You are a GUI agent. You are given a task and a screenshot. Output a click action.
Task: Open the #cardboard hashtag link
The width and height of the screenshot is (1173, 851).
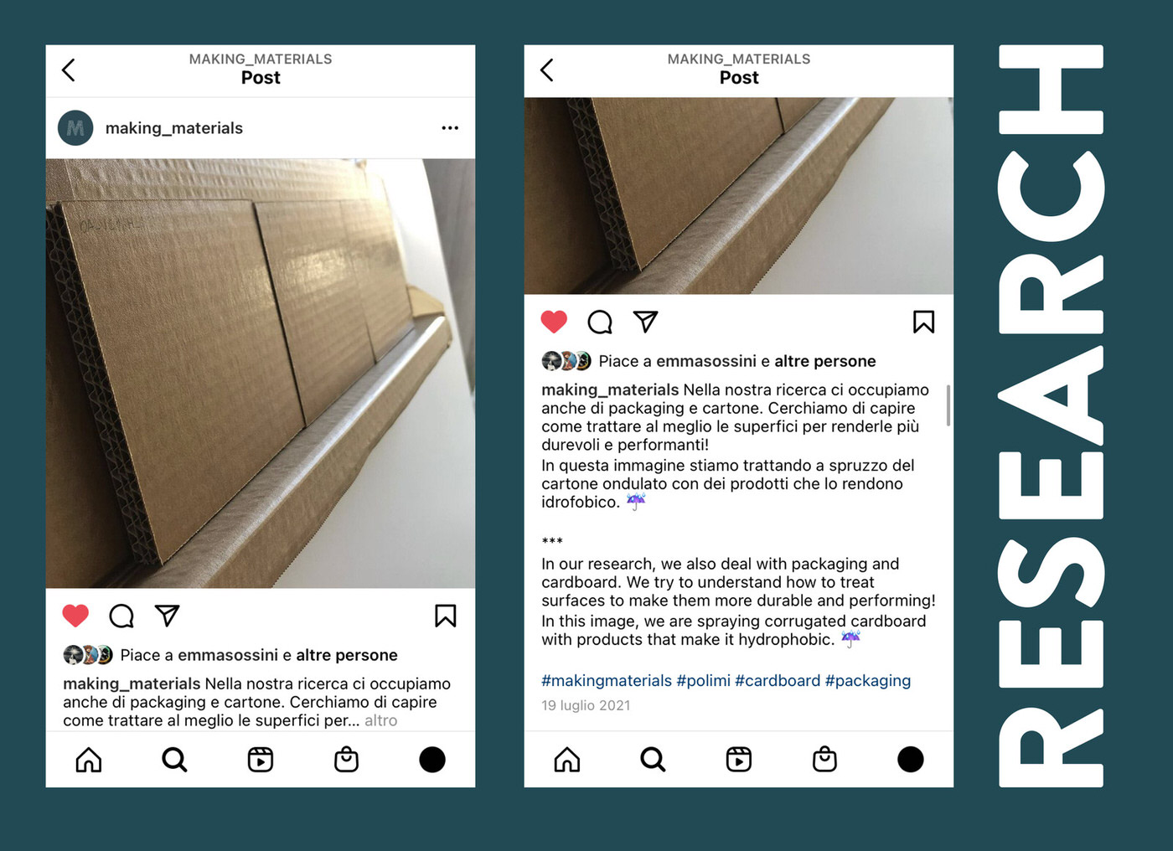(x=778, y=680)
